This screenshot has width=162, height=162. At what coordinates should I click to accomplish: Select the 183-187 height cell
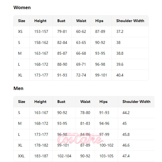coord(41,156)
